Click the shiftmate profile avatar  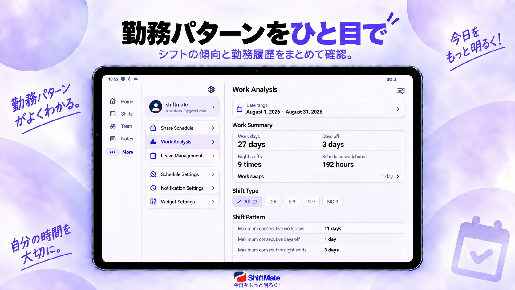(x=156, y=107)
